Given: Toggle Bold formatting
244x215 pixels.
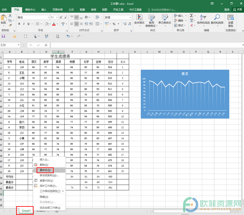Looking at the screenshot, I should (19, 24).
